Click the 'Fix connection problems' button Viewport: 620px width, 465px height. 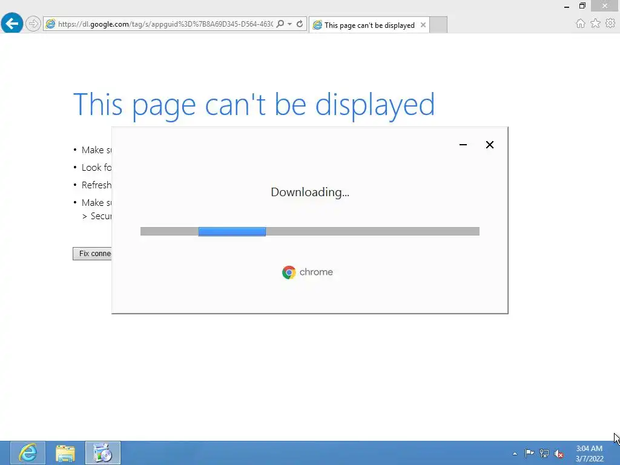pos(92,254)
